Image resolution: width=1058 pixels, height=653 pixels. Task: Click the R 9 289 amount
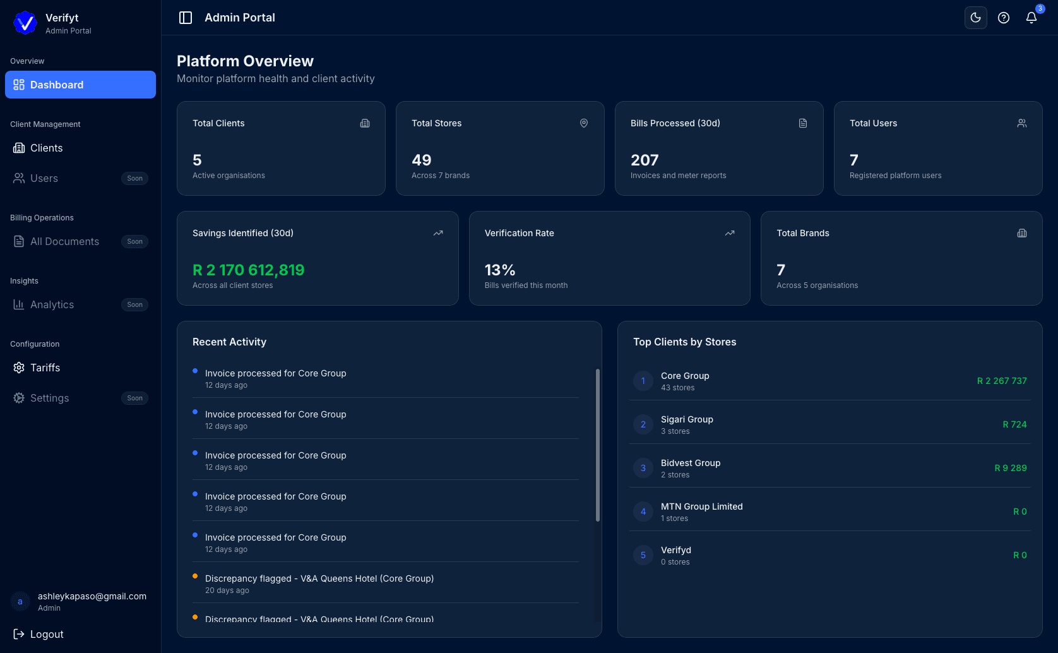(x=1011, y=468)
